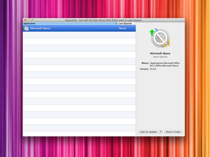The image size is (210, 157).
Task: Click the sort direction triangle in header
Action: [x=116, y=24]
